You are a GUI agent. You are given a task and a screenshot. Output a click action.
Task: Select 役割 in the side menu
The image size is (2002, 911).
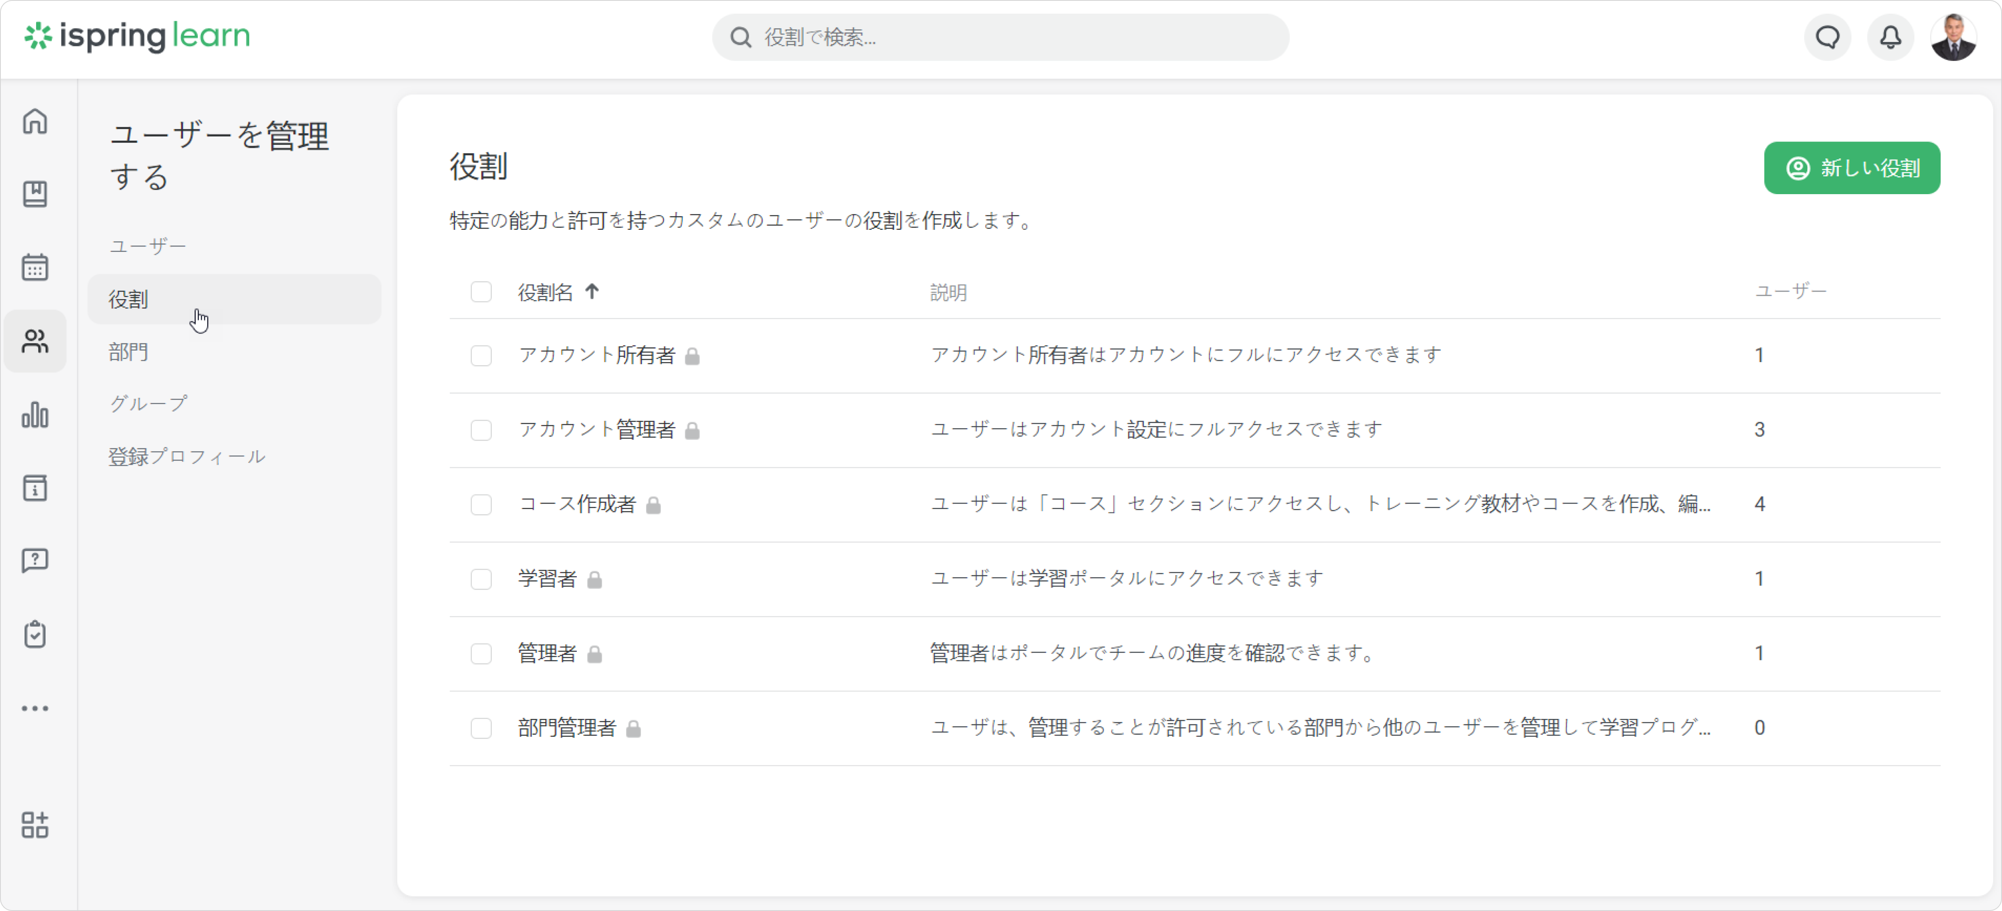coord(234,299)
